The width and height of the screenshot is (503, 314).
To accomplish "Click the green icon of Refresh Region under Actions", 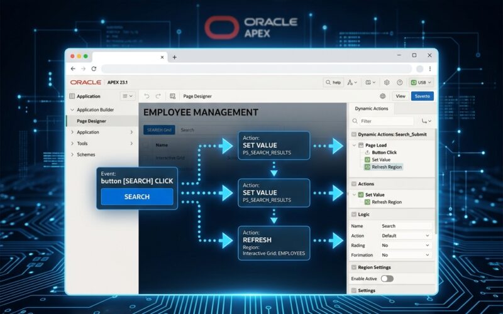I will (367, 202).
